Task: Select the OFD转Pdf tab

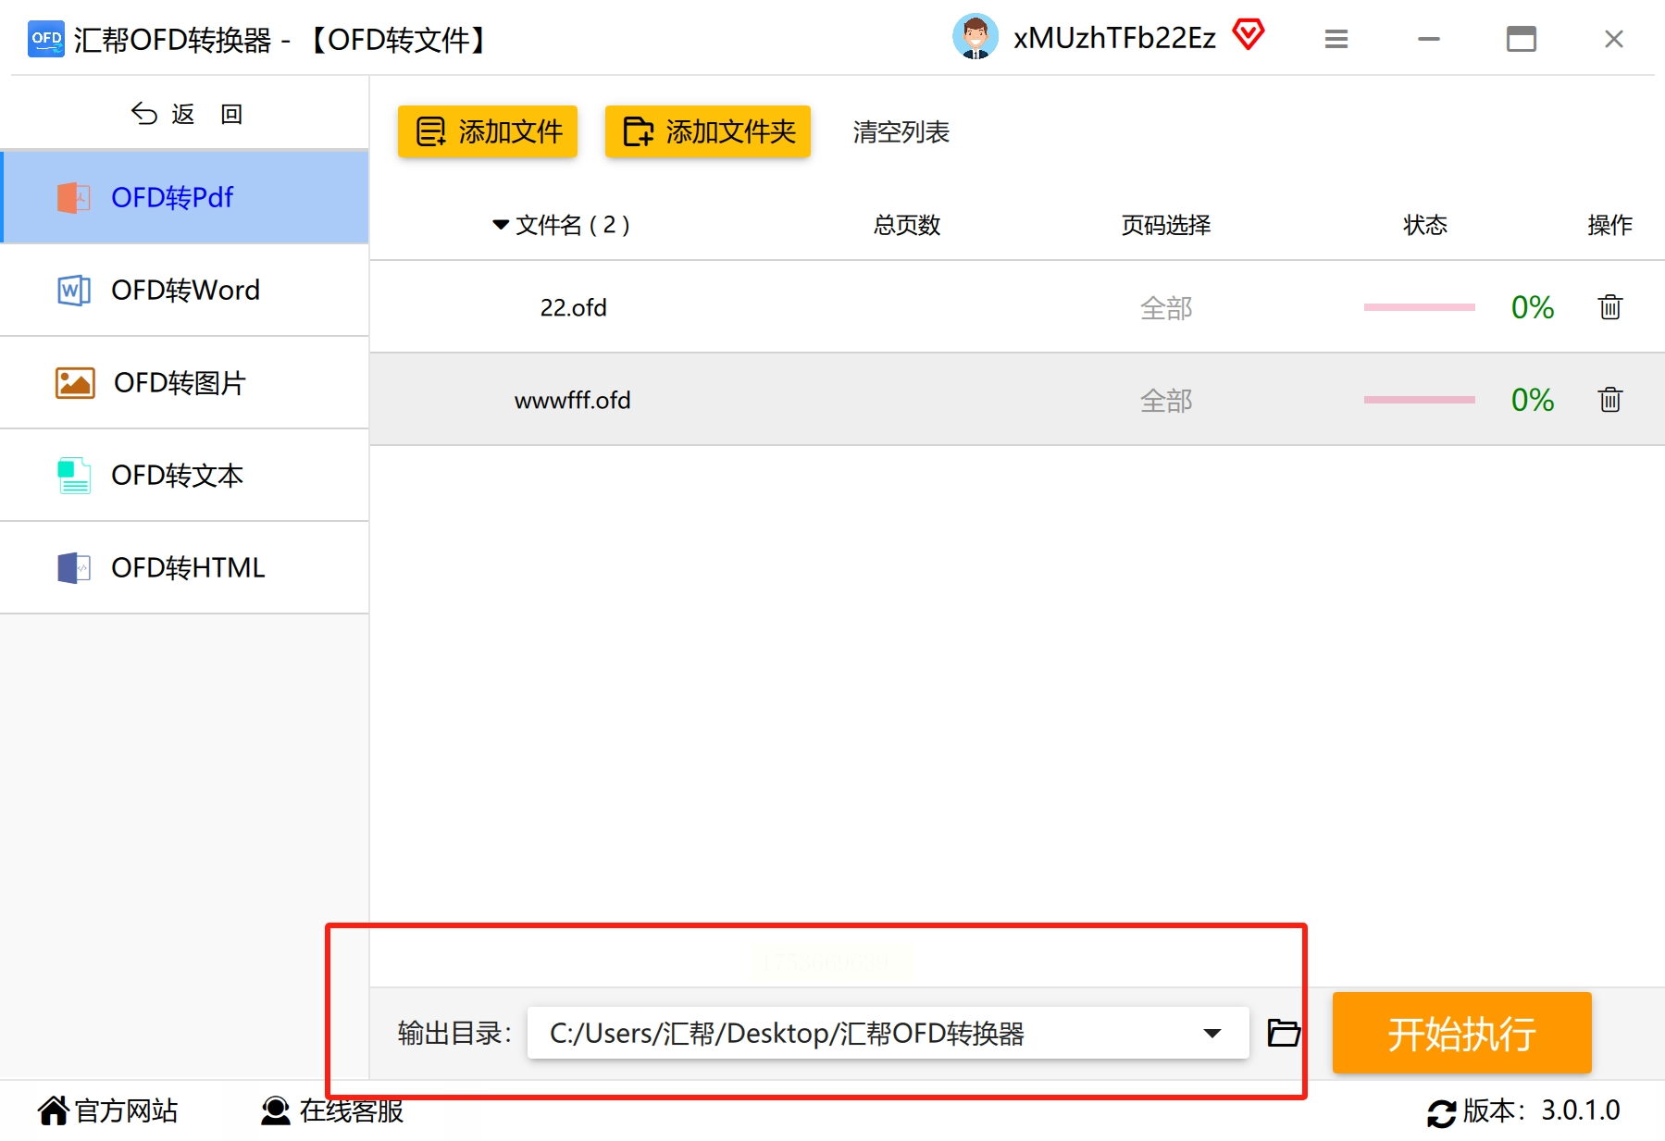Action: (x=185, y=197)
